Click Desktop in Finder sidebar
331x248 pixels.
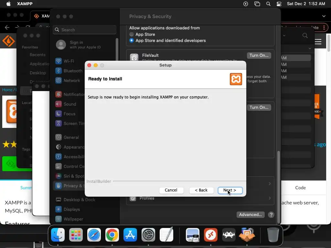tap(37, 73)
